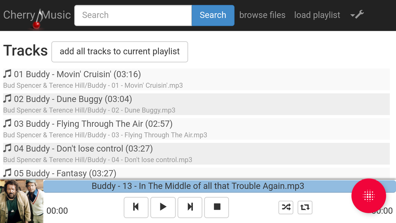Add all tracks to current playlist

[120, 51]
